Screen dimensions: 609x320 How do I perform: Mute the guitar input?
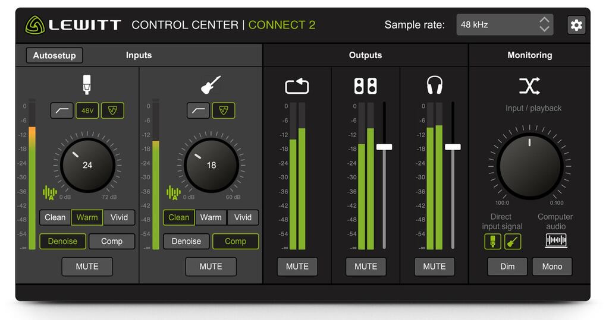point(211,267)
